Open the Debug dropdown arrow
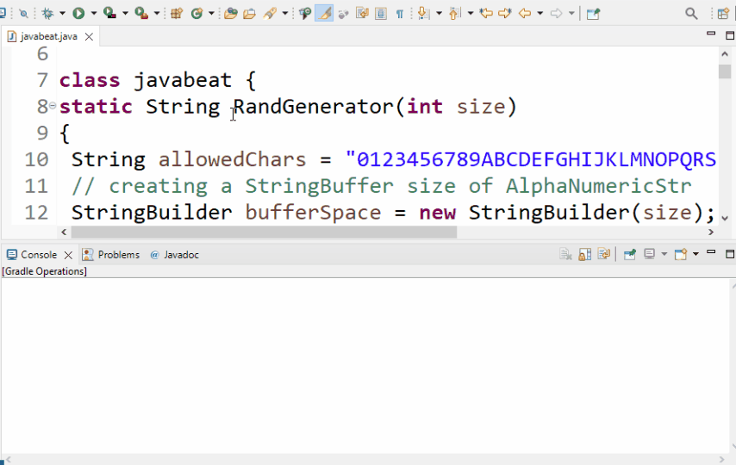 tap(62, 14)
